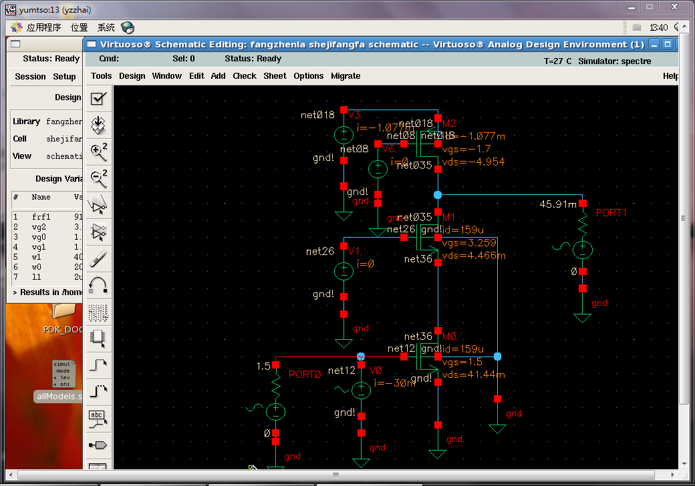Image resolution: width=695 pixels, height=486 pixels.
Task: Select the Copy tool icon
Action: [x=98, y=232]
